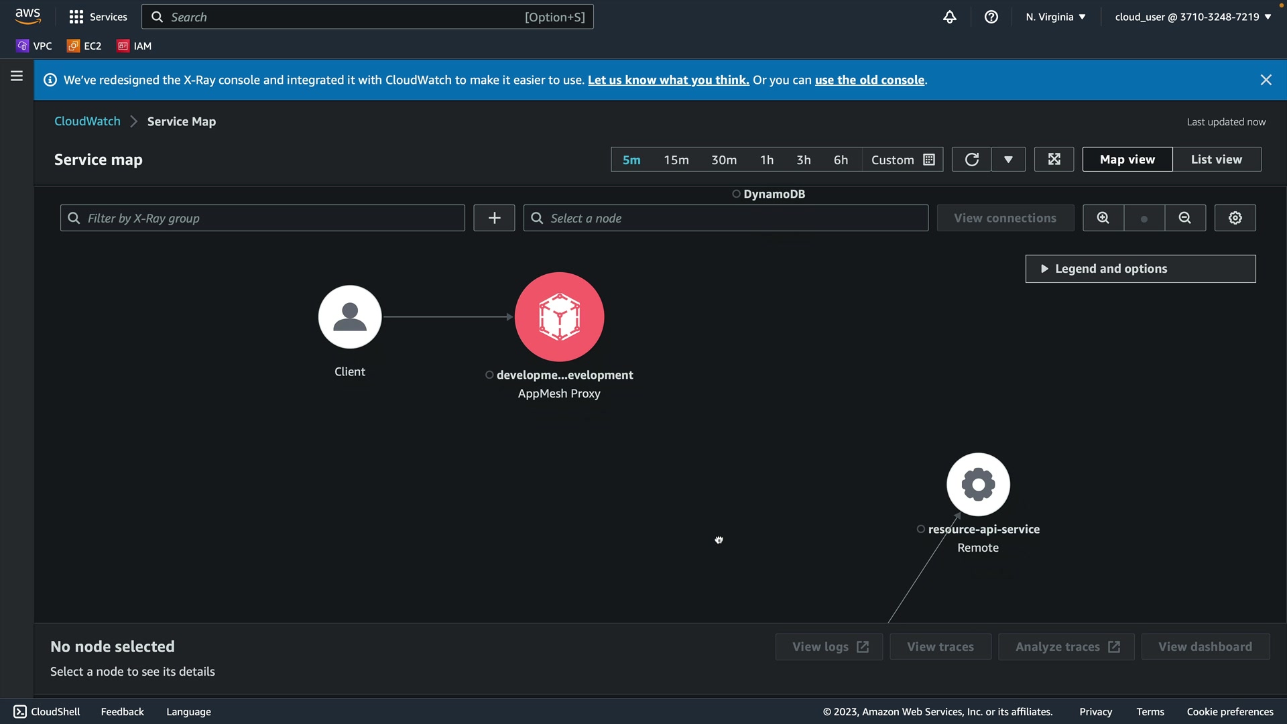Zoom in on the service map
1287x724 pixels.
click(x=1103, y=218)
